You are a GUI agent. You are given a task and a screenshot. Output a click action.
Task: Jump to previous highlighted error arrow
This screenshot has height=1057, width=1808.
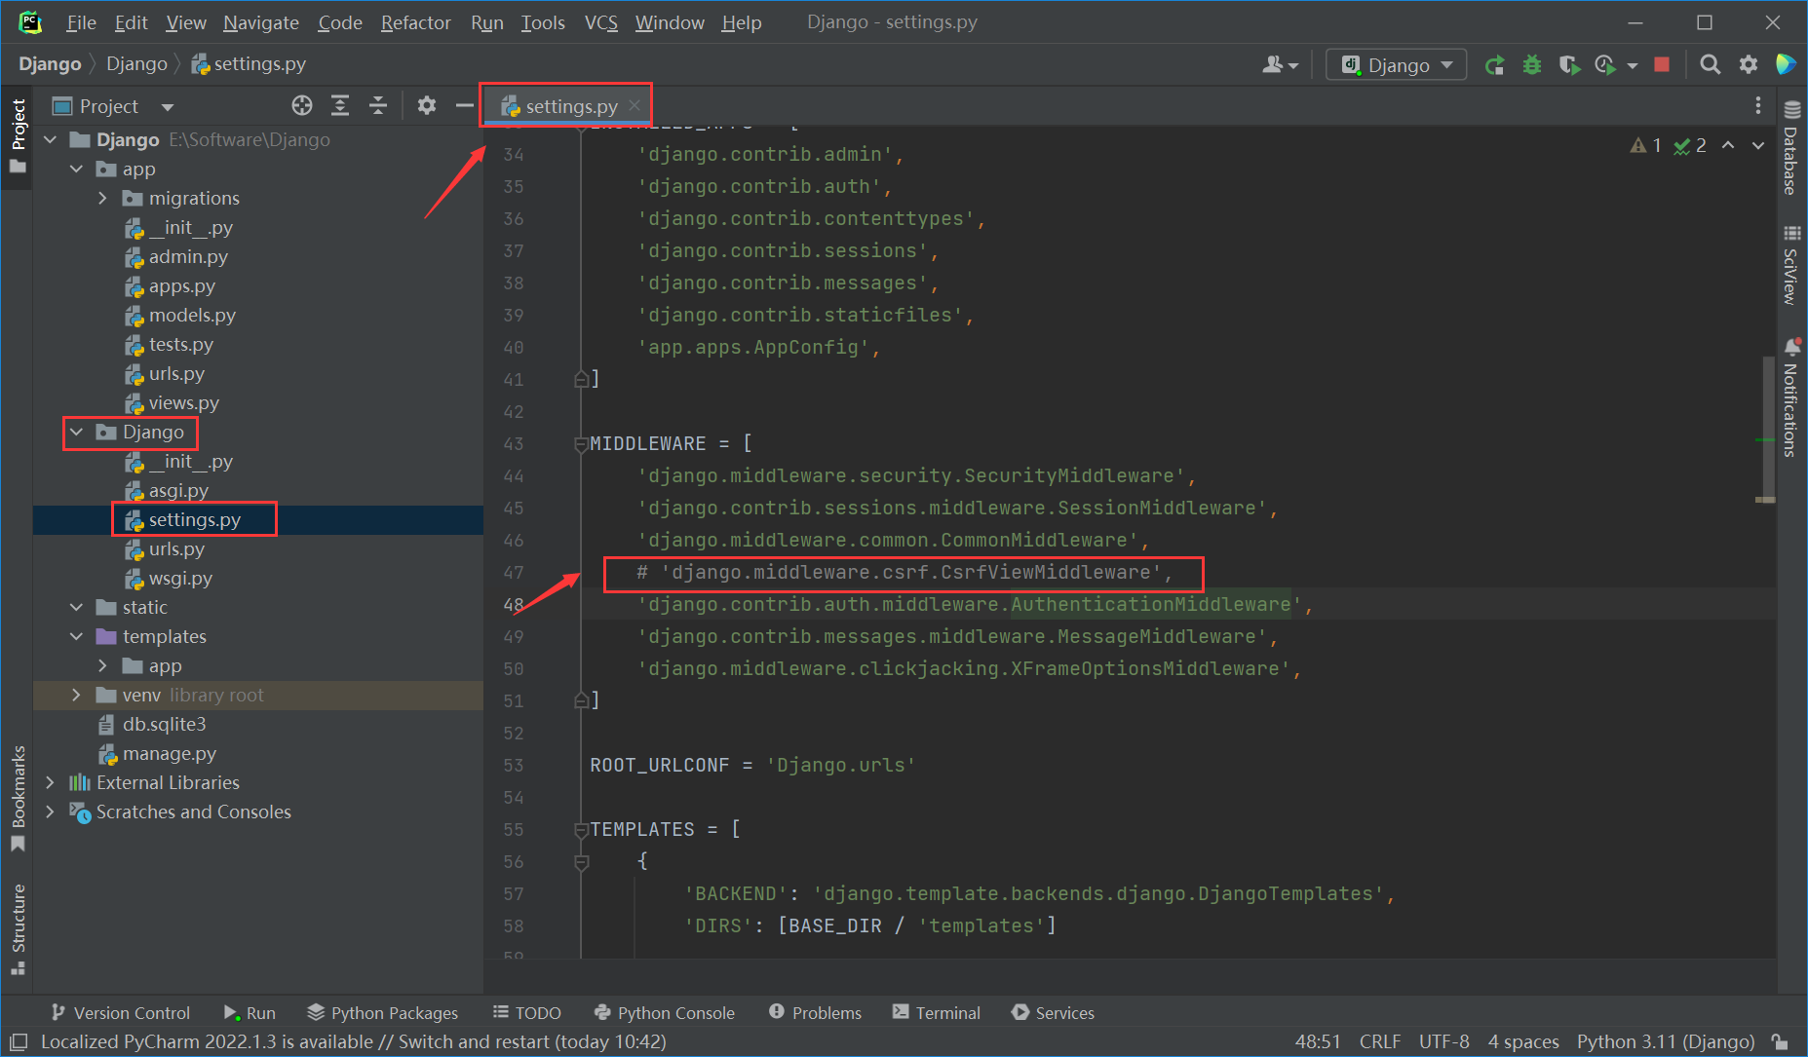click(x=1728, y=145)
